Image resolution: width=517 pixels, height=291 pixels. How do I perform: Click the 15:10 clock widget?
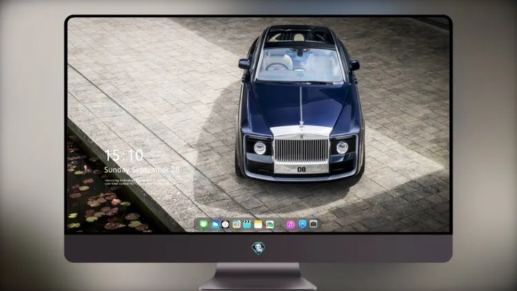(x=124, y=155)
